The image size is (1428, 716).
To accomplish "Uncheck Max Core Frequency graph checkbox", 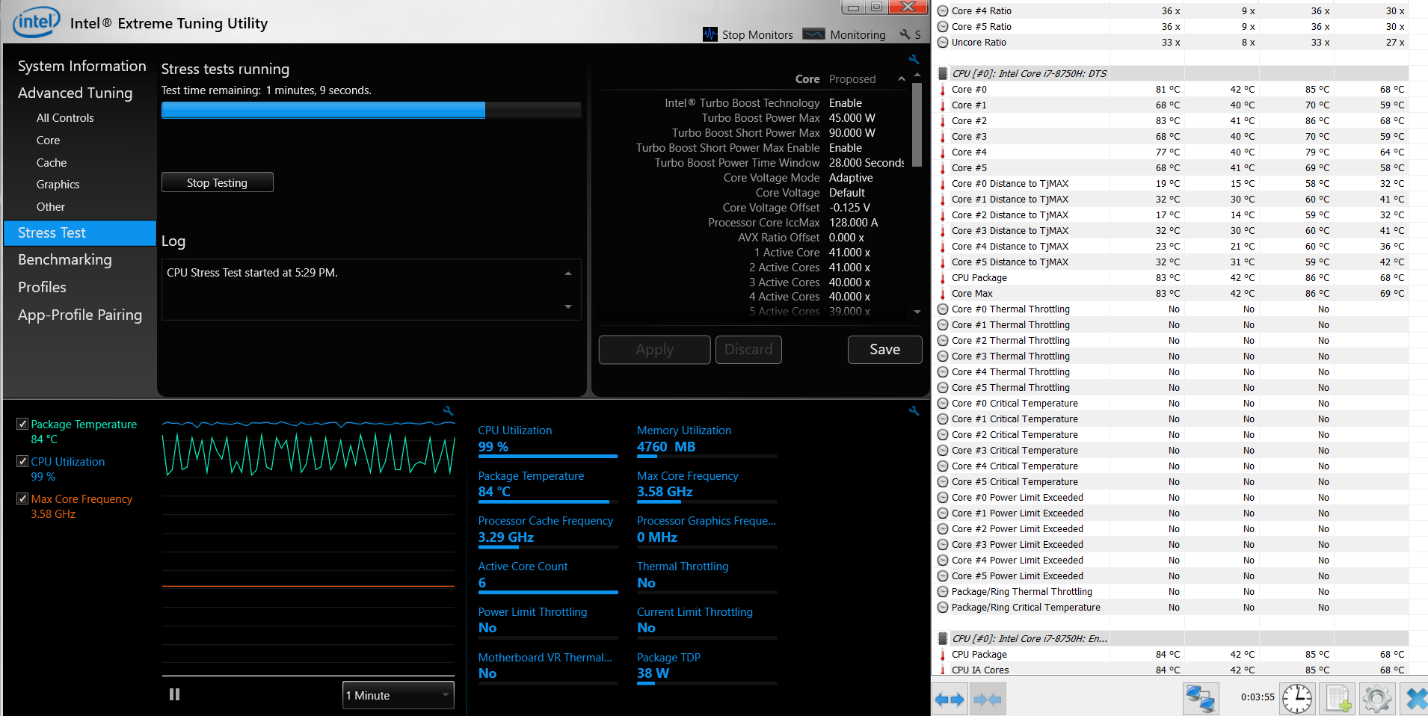I will coord(22,499).
